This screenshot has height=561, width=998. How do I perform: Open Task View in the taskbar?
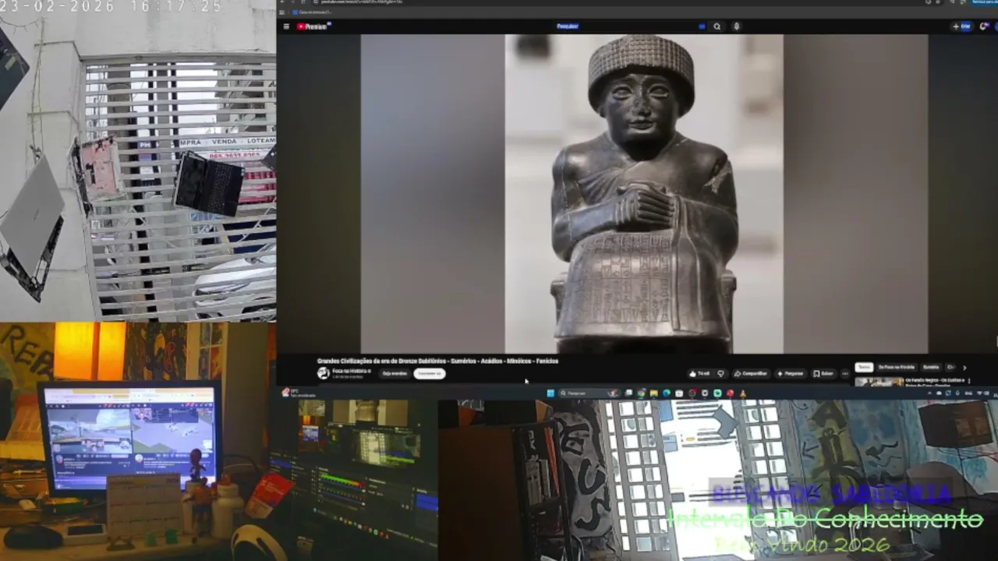click(628, 393)
